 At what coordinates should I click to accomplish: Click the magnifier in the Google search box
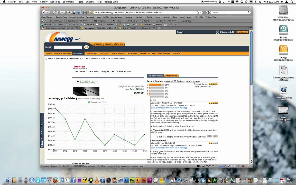(249, 12)
